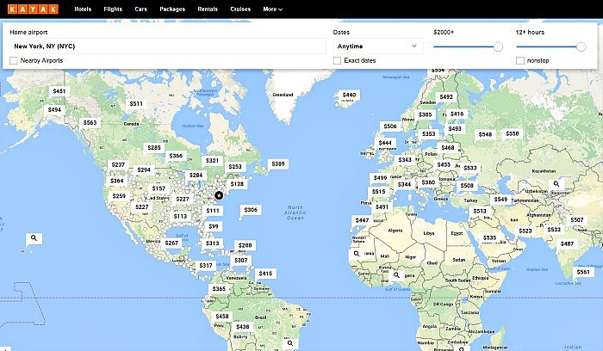Click the magnifier icon near Uzbekistan
This screenshot has width=603, height=351.
pos(557,183)
